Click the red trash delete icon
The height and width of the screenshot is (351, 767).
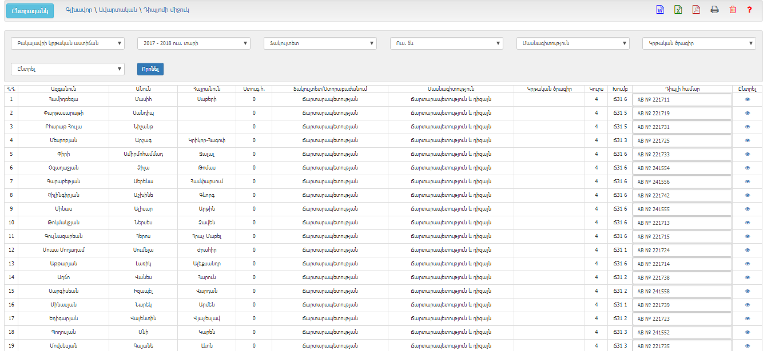click(732, 10)
